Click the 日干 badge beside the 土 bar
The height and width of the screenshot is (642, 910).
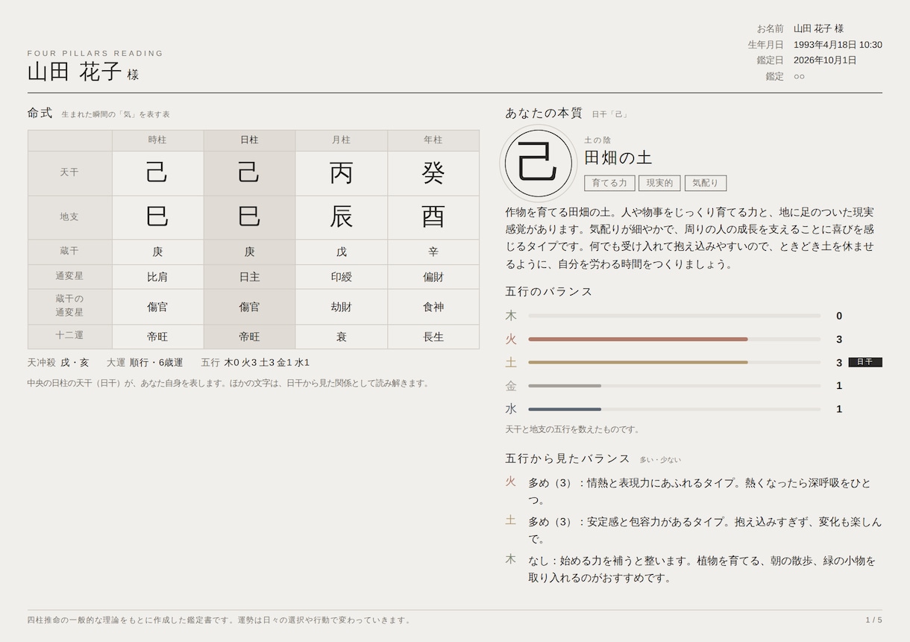click(865, 362)
